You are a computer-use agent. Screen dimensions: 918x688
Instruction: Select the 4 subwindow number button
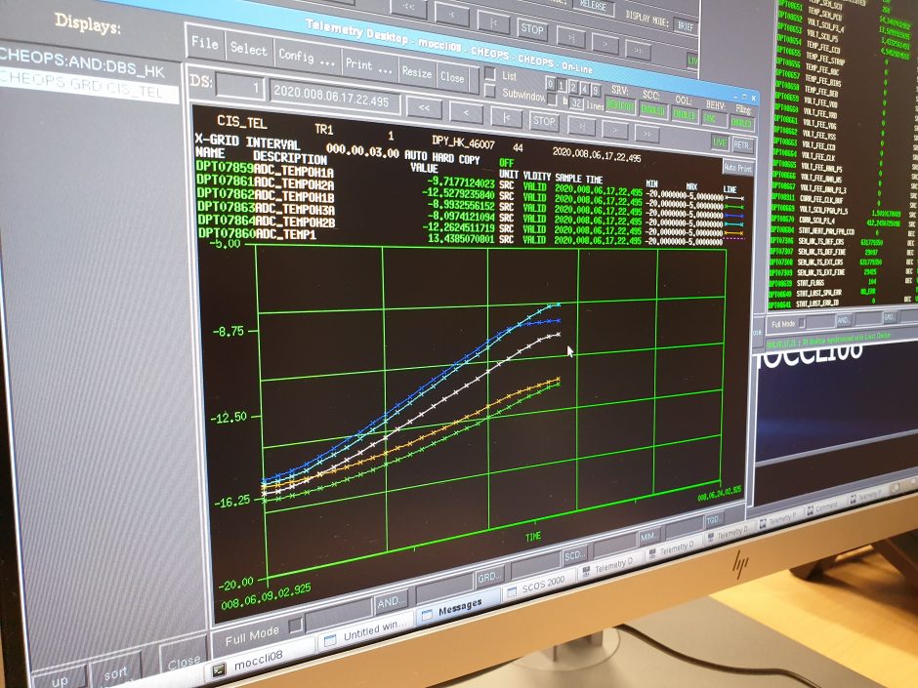point(584,89)
